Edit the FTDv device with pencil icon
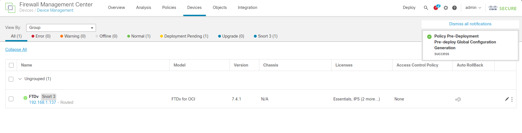 [x=507, y=99]
